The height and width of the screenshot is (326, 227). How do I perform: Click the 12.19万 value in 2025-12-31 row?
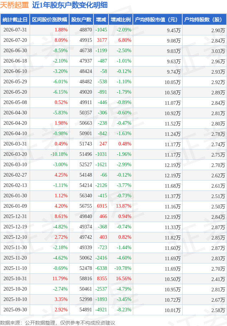coord(173,217)
